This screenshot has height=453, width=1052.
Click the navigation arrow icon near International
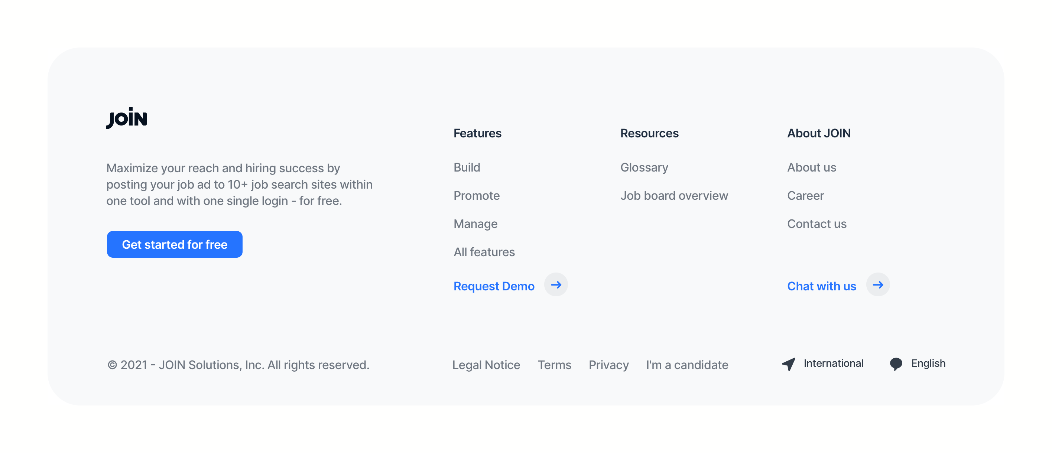(x=788, y=364)
